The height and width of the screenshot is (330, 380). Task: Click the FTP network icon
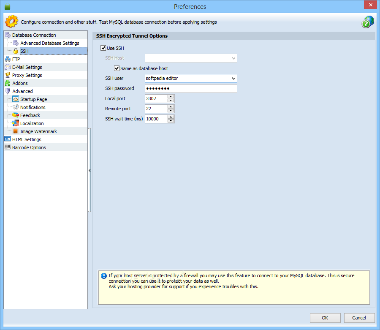8,59
